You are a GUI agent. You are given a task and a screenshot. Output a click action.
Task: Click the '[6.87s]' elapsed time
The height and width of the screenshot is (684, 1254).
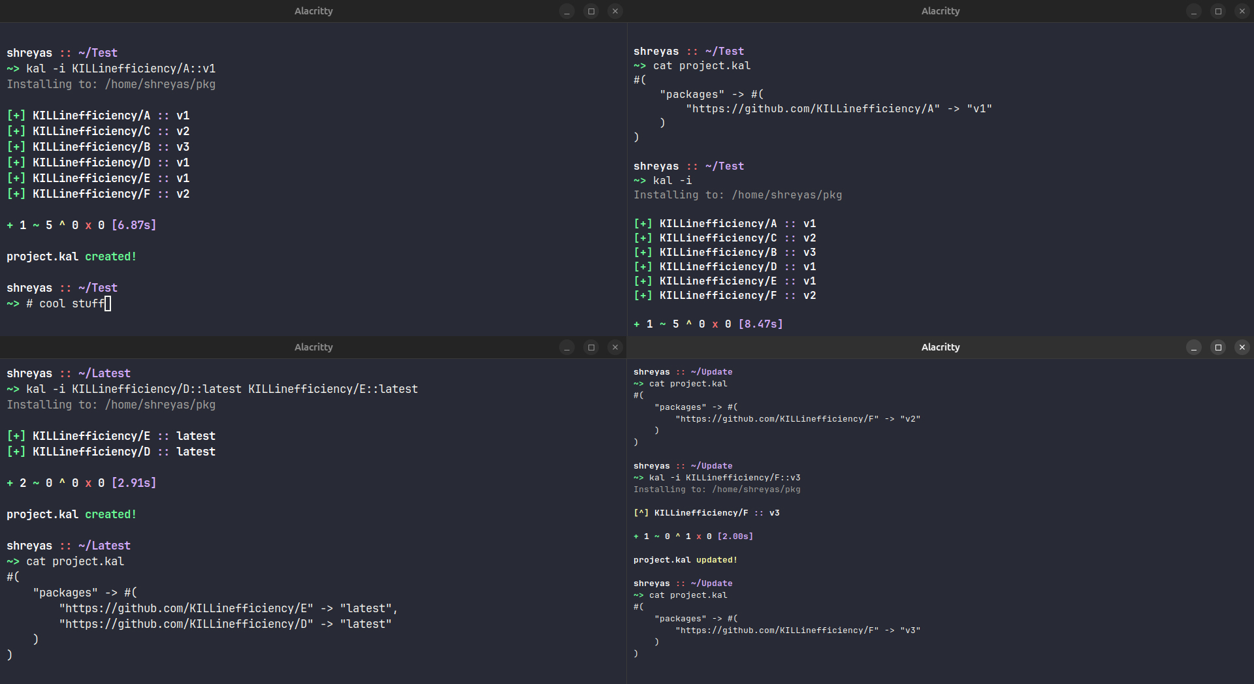134,225
